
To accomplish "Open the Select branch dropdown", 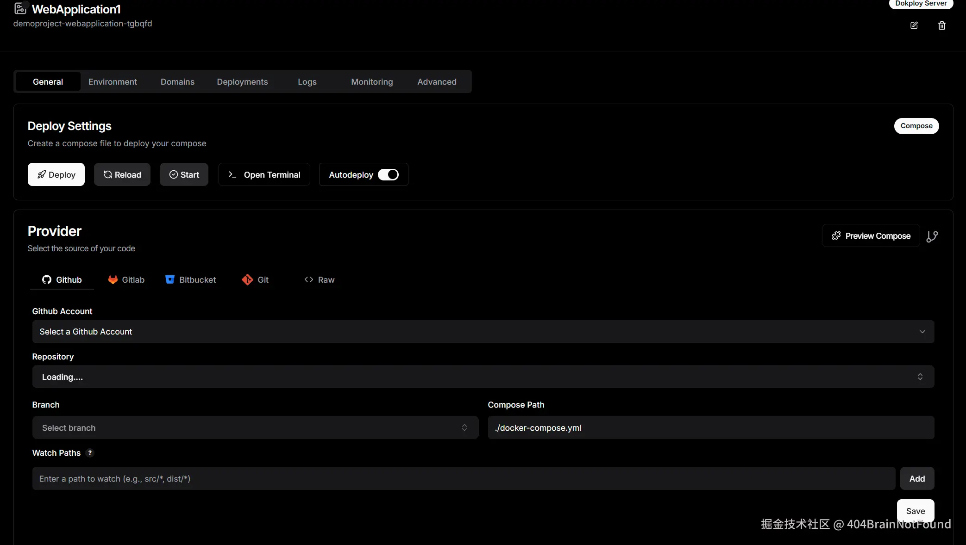I will 255,428.
